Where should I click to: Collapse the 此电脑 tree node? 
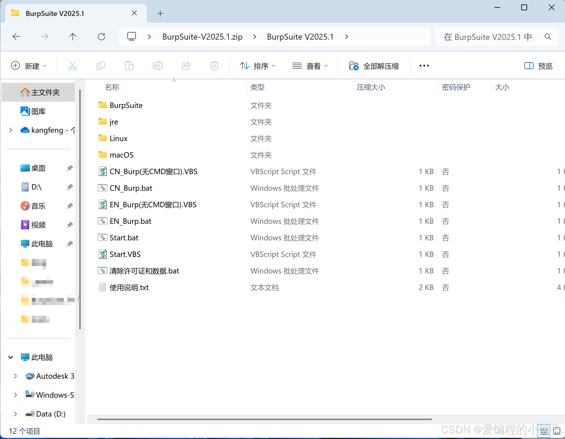point(11,357)
